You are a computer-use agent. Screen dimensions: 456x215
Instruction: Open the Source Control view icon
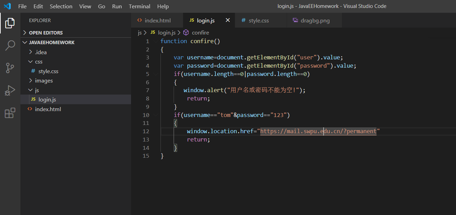click(x=10, y=68)
